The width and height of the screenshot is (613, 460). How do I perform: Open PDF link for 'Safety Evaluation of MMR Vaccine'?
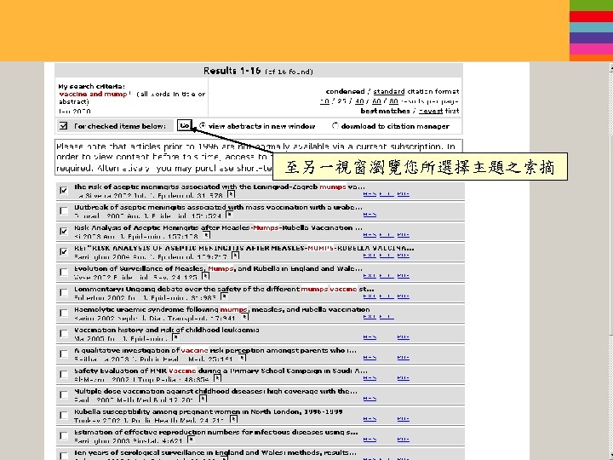pos(403,378)
